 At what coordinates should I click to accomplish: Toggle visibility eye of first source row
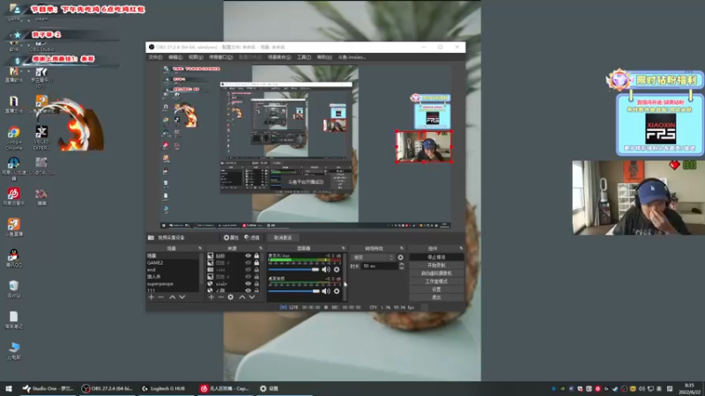pyautogui.click(x=249, y=256)
